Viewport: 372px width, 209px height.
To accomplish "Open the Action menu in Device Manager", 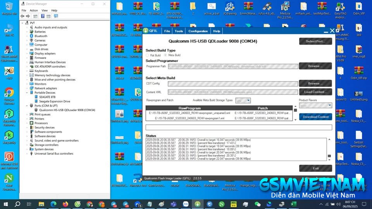I will coord(34,10).
